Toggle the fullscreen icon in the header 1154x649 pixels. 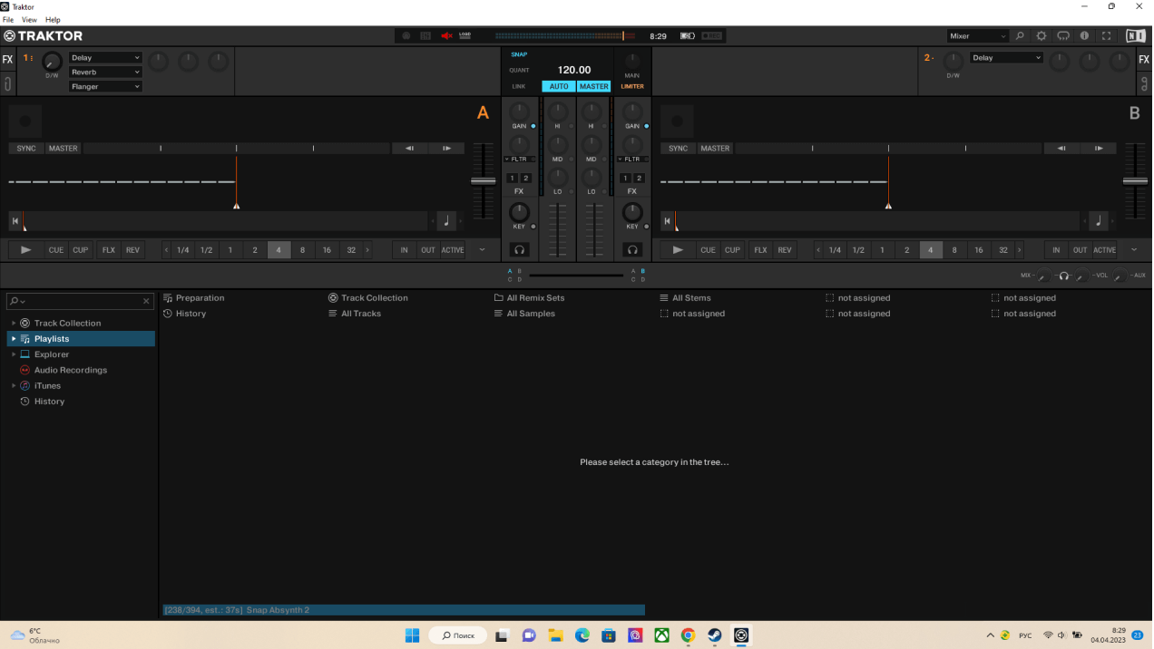(x=1106, y=36)
